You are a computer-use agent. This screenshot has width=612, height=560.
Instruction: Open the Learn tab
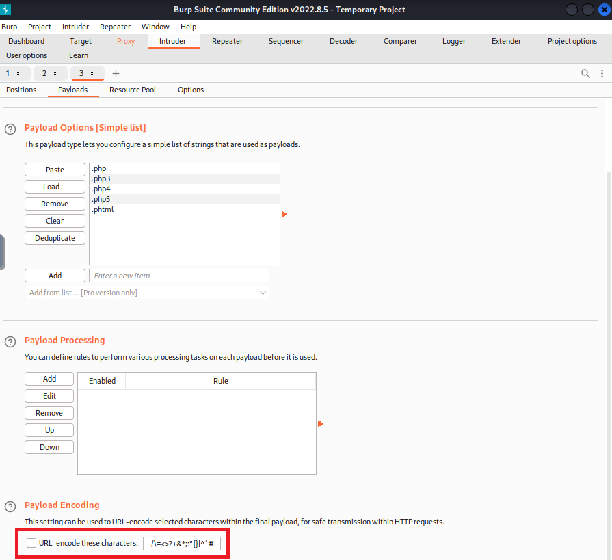click(x=79, y=55)
